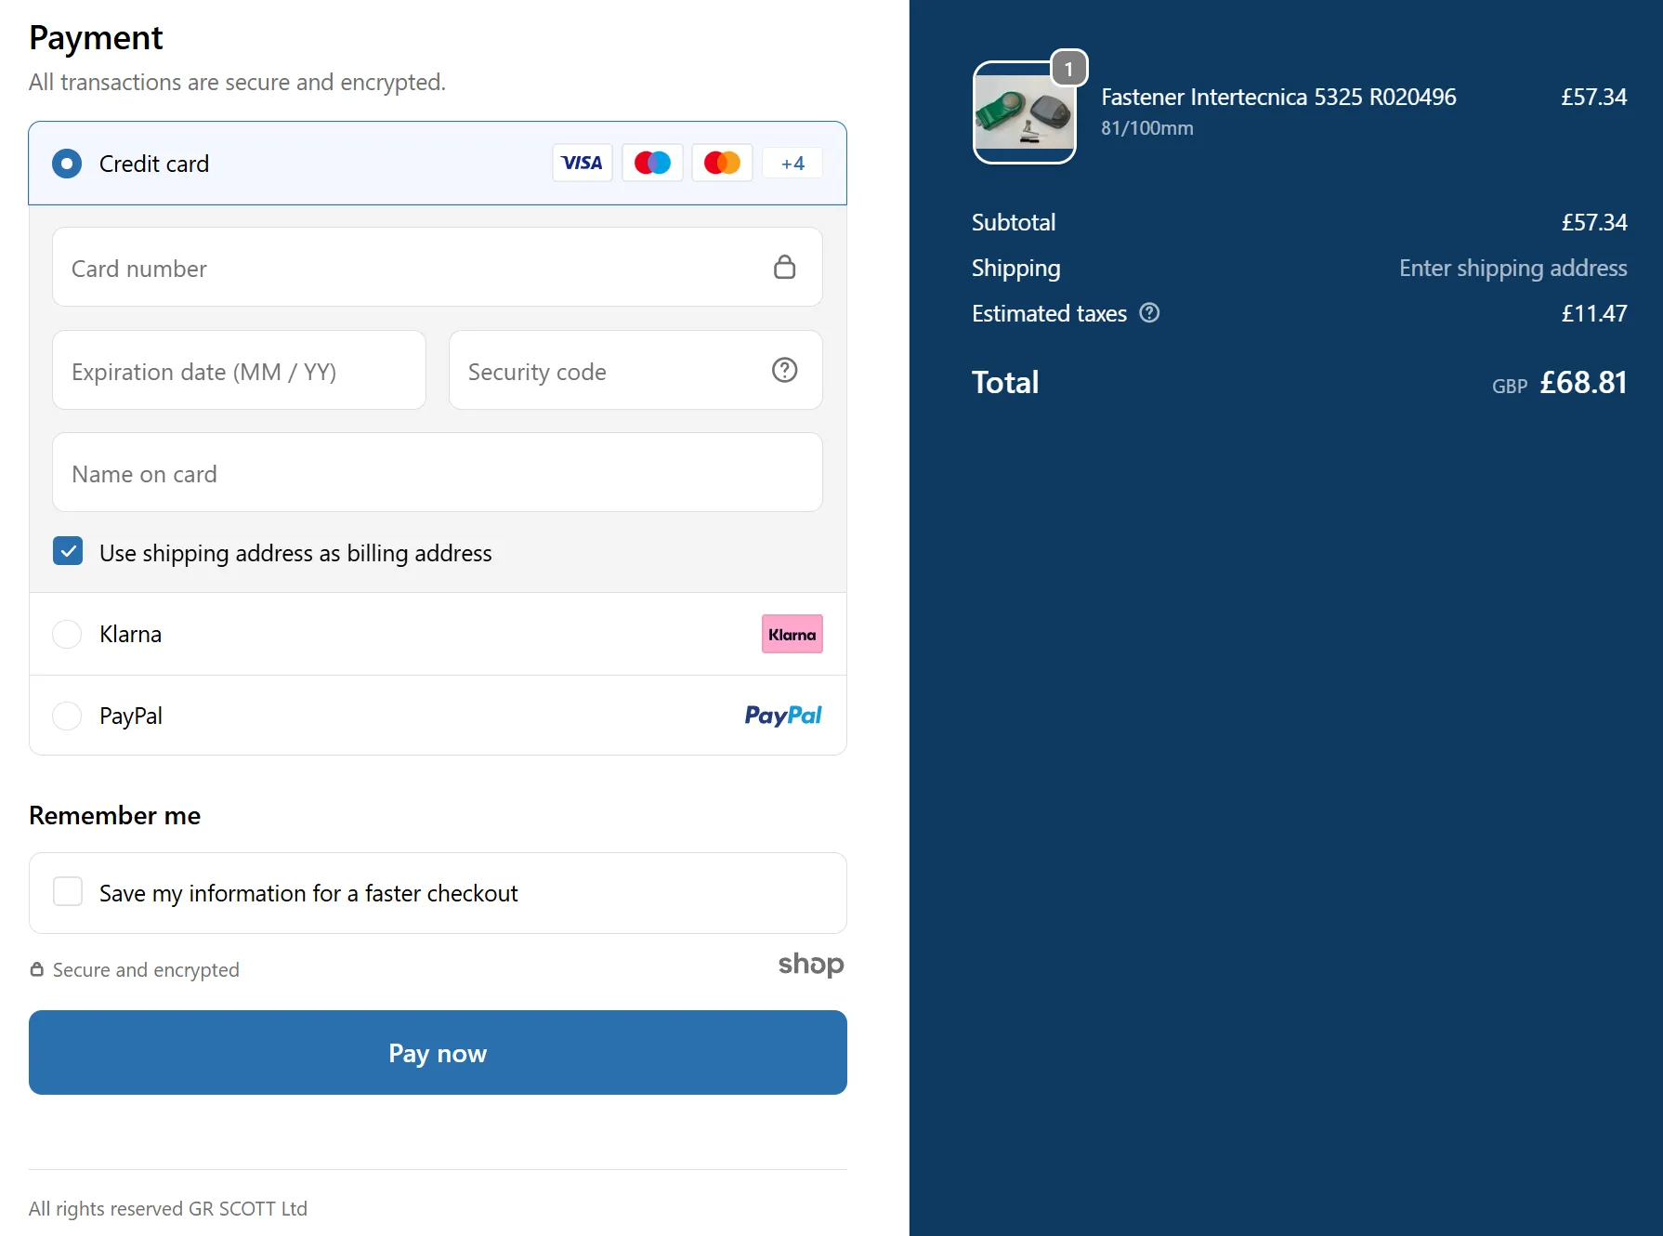
Task: Select the Credit card payment option
Action: [67, 164]
